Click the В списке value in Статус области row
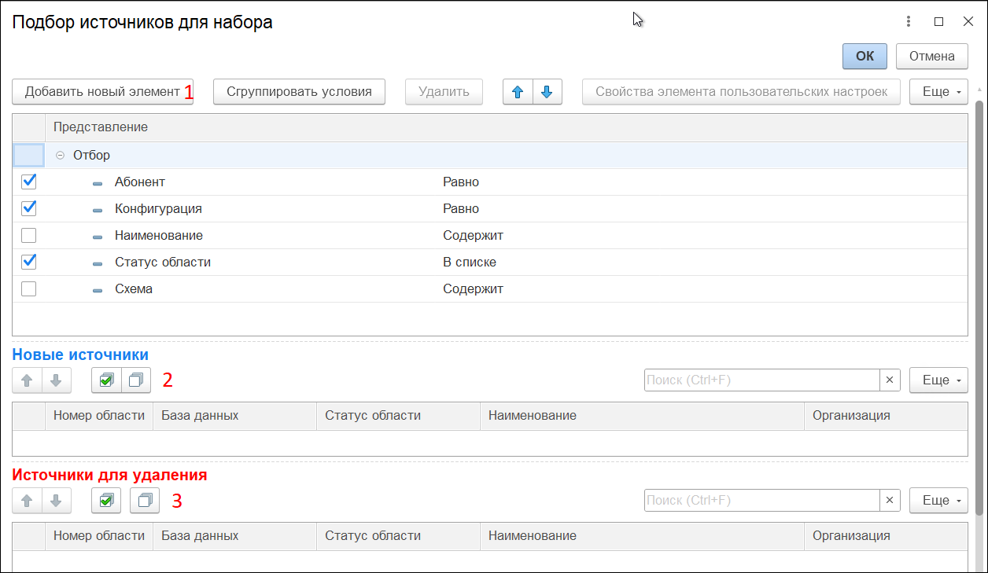 point(470,263)
